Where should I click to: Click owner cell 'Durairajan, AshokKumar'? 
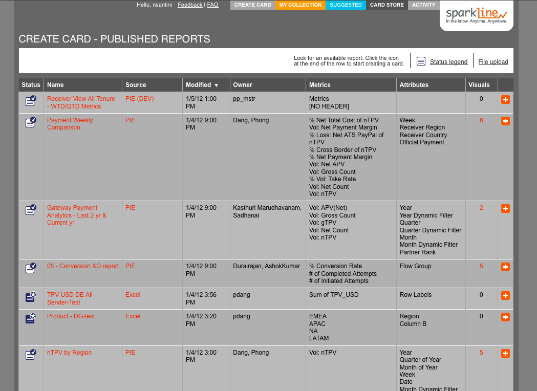click(266, 266)
